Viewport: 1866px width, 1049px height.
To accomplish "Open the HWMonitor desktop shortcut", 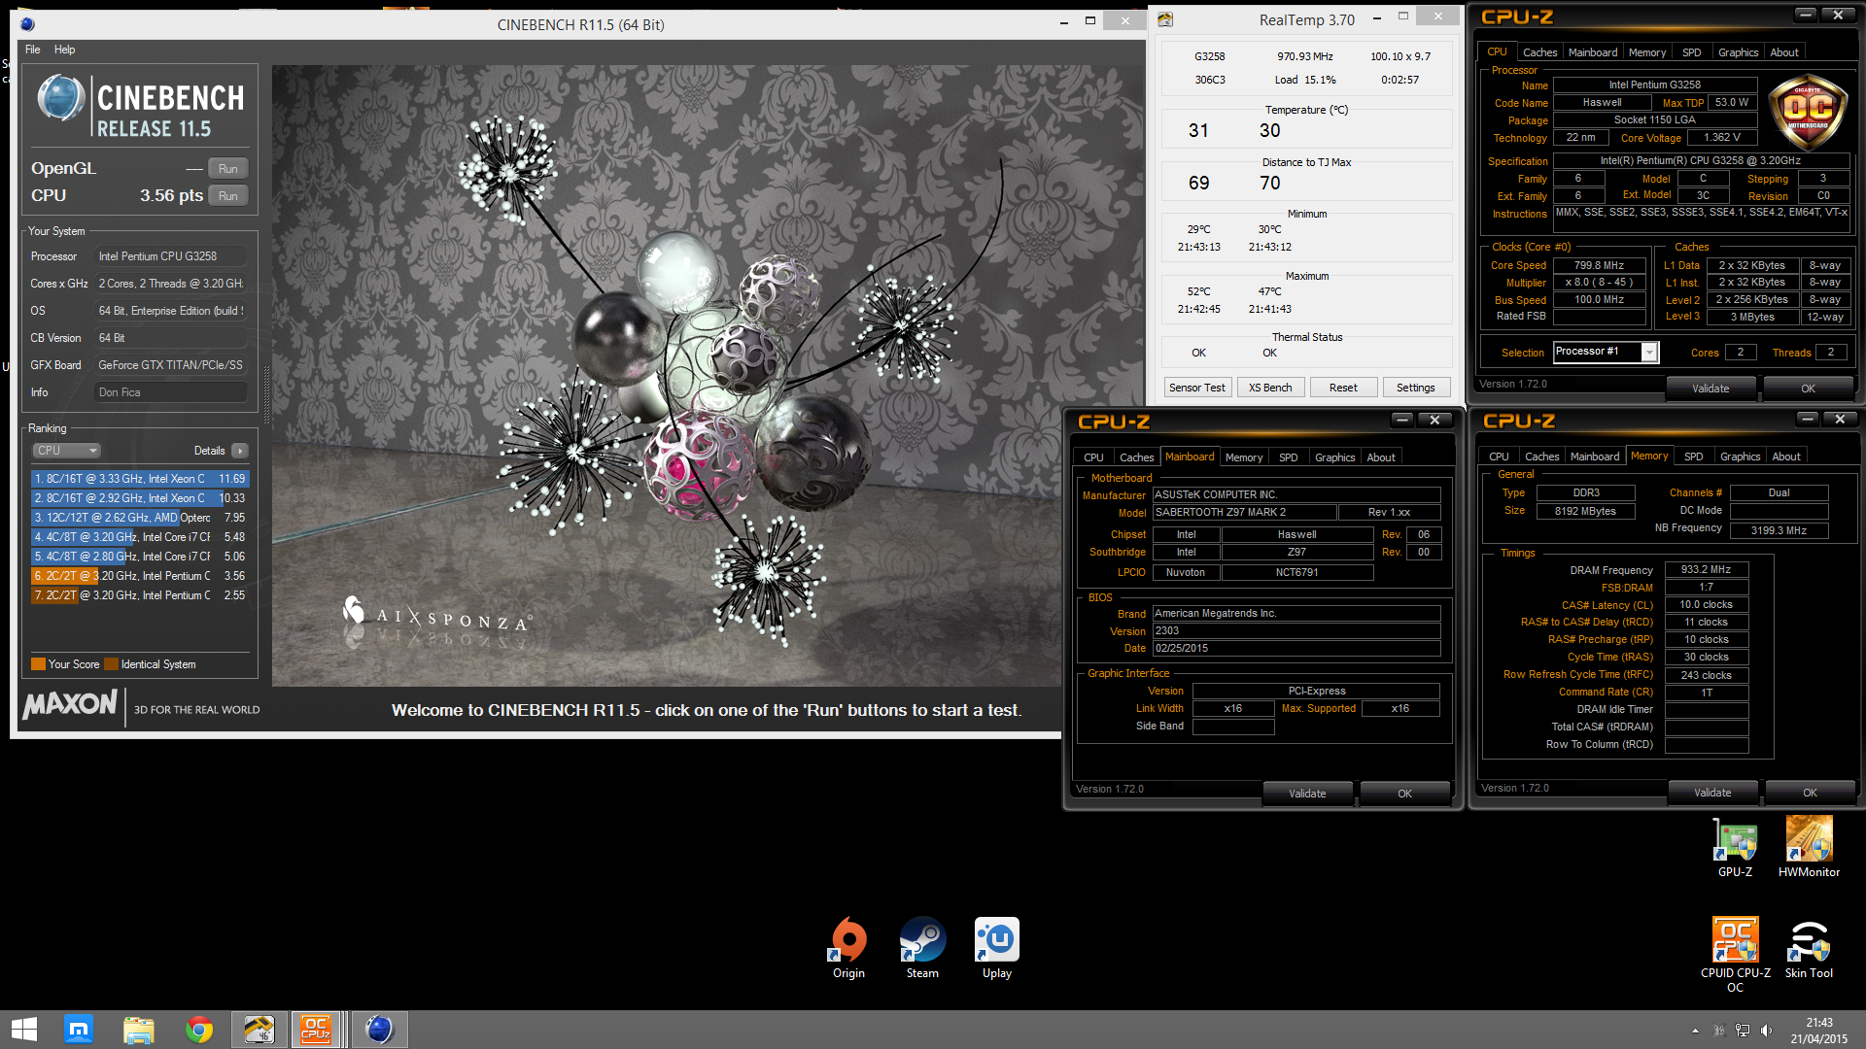I will point(1809,847).
